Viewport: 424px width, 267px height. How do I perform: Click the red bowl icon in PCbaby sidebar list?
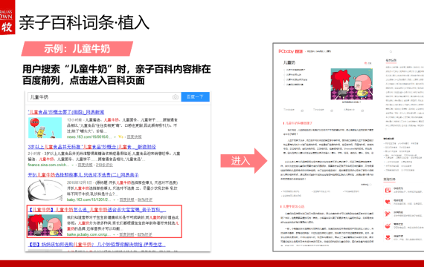(x=388, y=225)
